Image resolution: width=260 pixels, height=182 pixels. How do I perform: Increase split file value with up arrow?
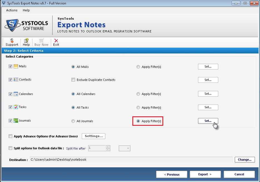point(108,147)
